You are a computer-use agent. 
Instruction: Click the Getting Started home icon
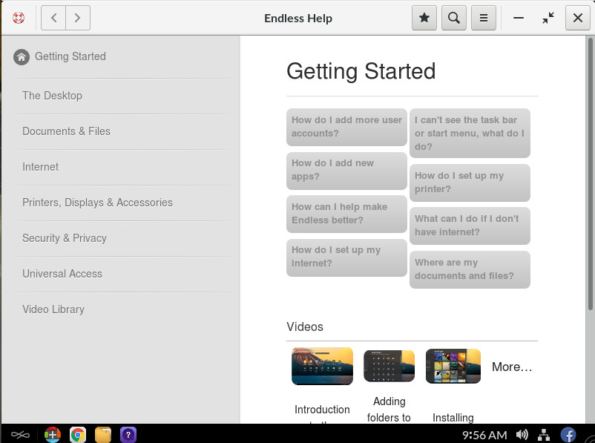click(22, 56)
